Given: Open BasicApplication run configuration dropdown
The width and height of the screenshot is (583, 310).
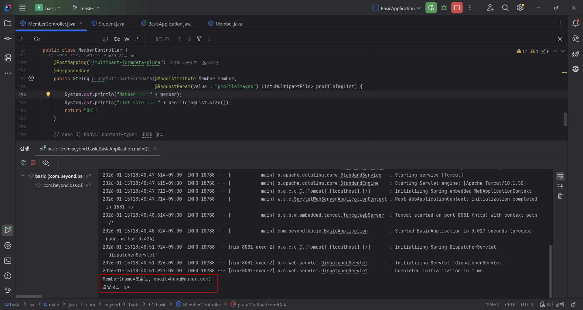Looking at the screenshot, I should 397,8.
